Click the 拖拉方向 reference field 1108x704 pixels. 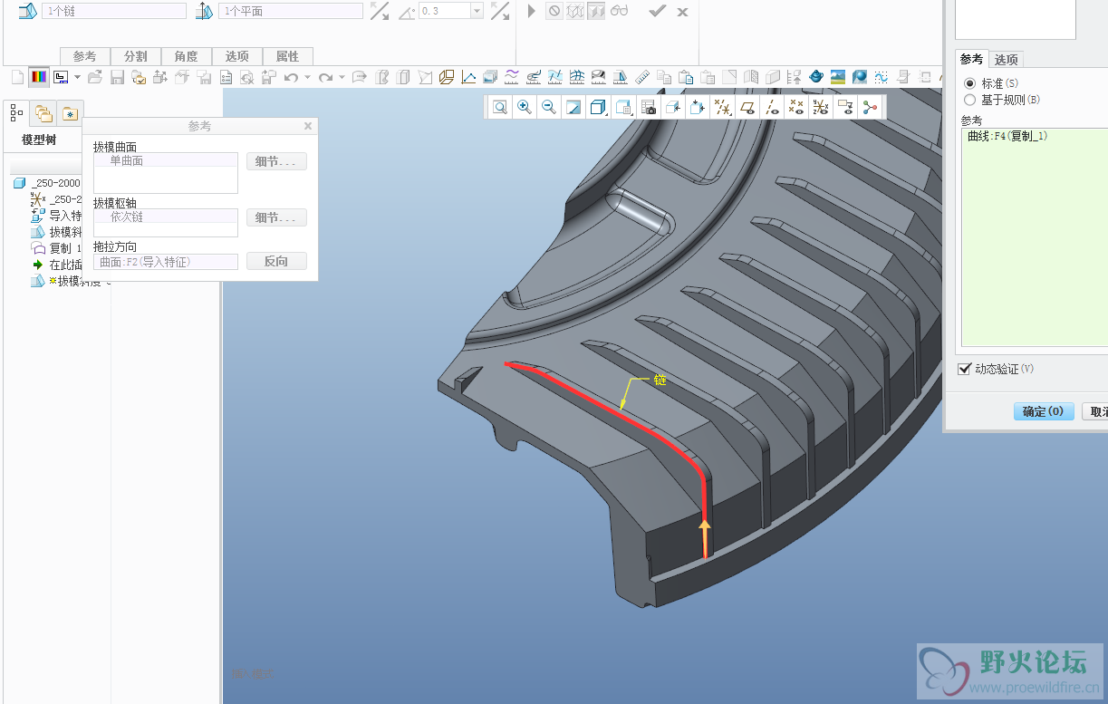[166, 262]
